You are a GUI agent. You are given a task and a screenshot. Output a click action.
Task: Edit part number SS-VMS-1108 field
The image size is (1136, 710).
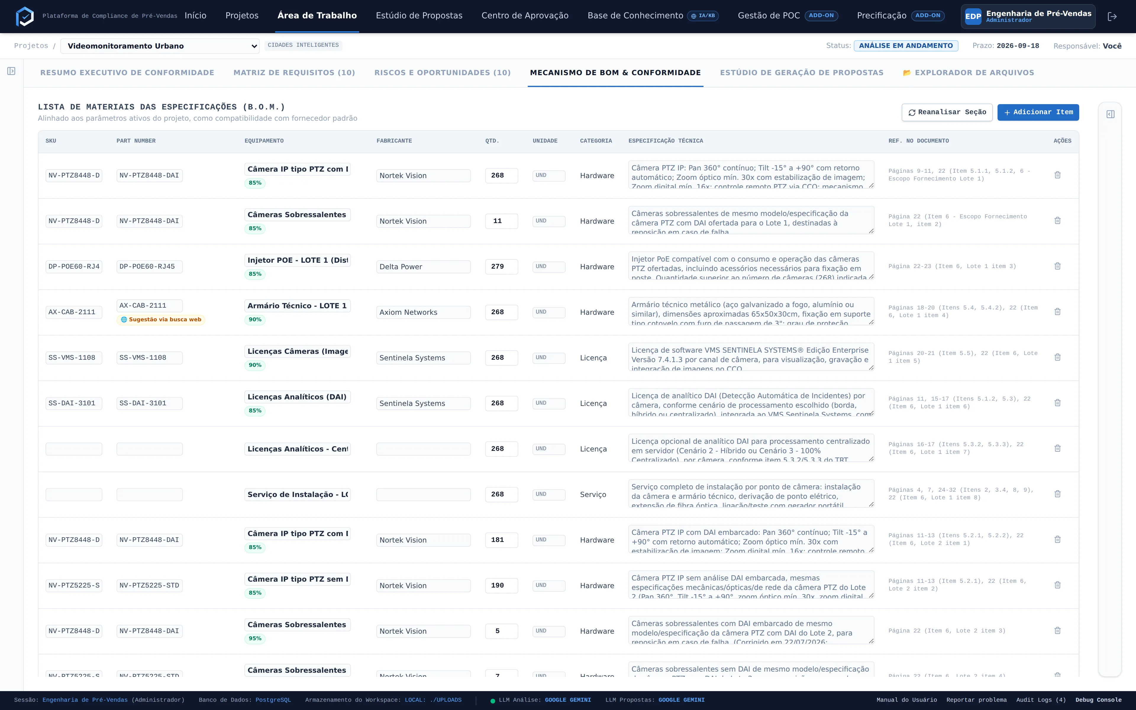click(x=149, y=358)
